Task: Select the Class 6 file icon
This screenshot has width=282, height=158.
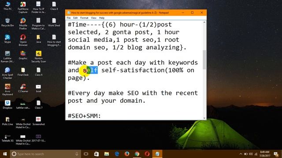Action: click(38, 72)
